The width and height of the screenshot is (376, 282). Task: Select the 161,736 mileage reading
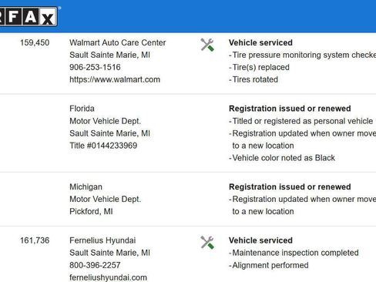[35, 240]
